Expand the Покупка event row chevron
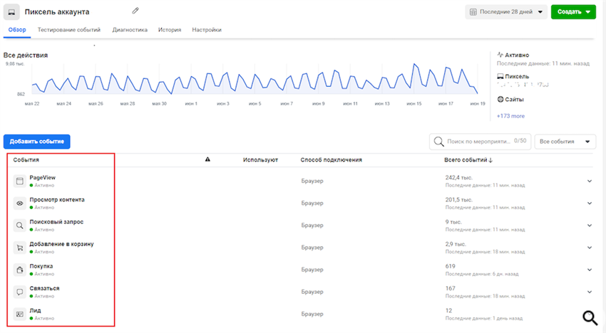The height and width of the screenshot is (333, 606). [590, 270]
